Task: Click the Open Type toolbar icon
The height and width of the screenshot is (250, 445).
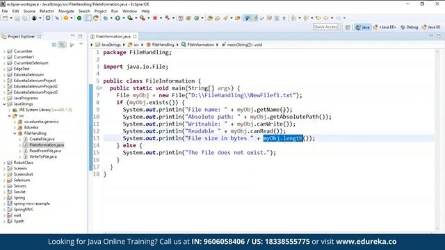Action: point(210,18)
